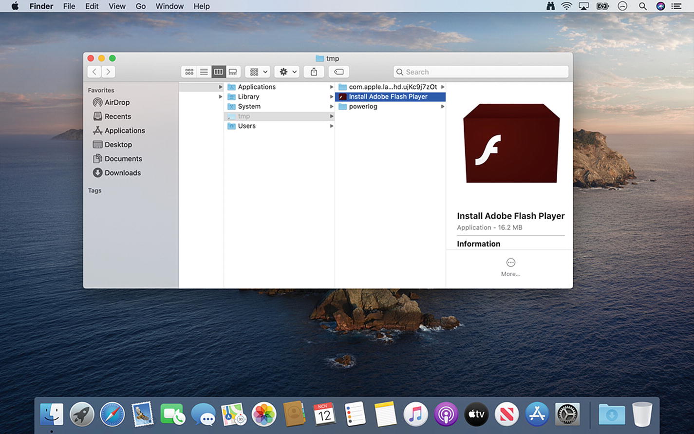The image size is (694, 434).
Task: Click the Tags heading in the sidebar
Action: 94,190
